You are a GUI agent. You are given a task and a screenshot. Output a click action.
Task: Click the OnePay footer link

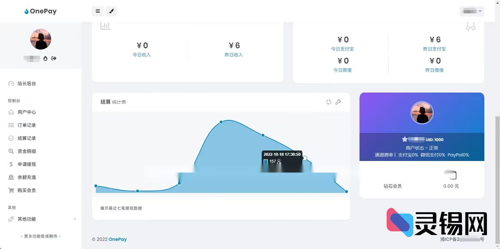coord(117,239)
